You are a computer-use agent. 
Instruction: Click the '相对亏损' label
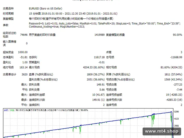[x=111, y=68]
